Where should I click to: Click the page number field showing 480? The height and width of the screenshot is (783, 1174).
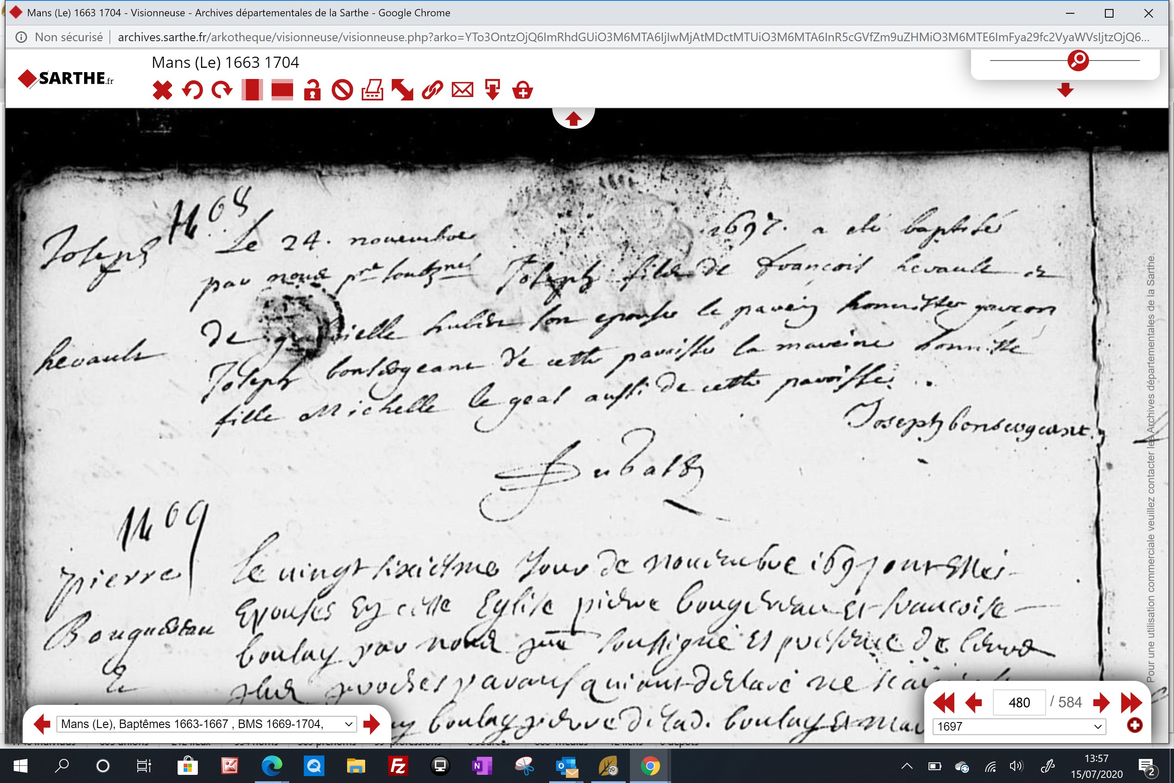click(1019, 703)
